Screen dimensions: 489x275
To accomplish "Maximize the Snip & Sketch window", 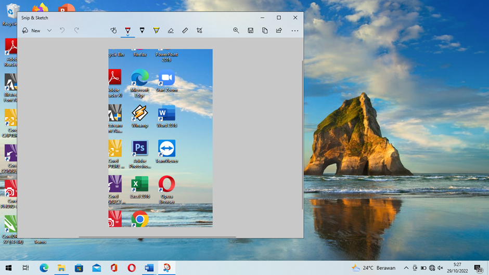I will coord(279,18).
